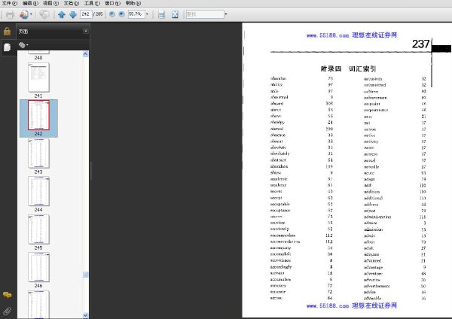The width and height of the screenshot is (452, 319).
Task: Click the index word 'accordingly'
Action: (x=281, y=267)
